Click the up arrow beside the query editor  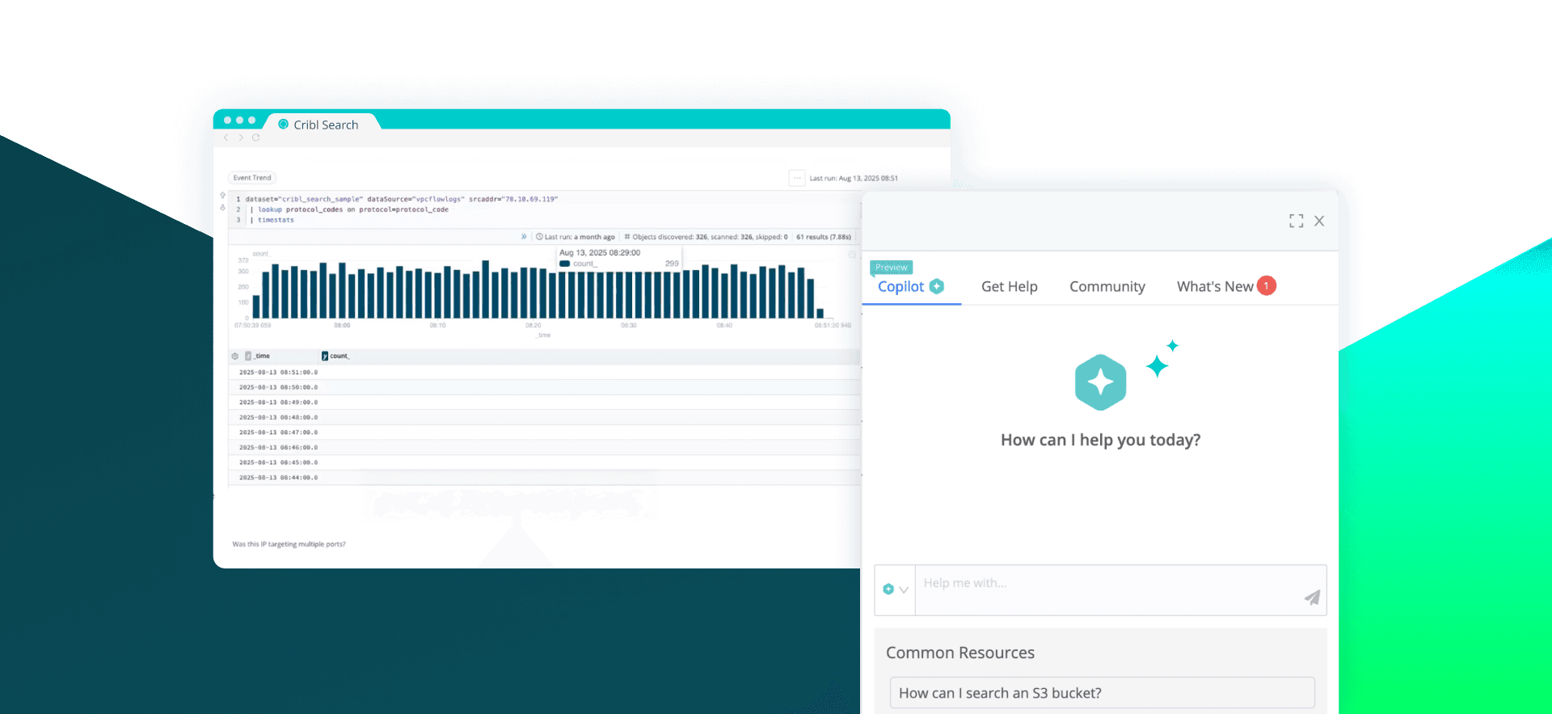click(223, 196)
